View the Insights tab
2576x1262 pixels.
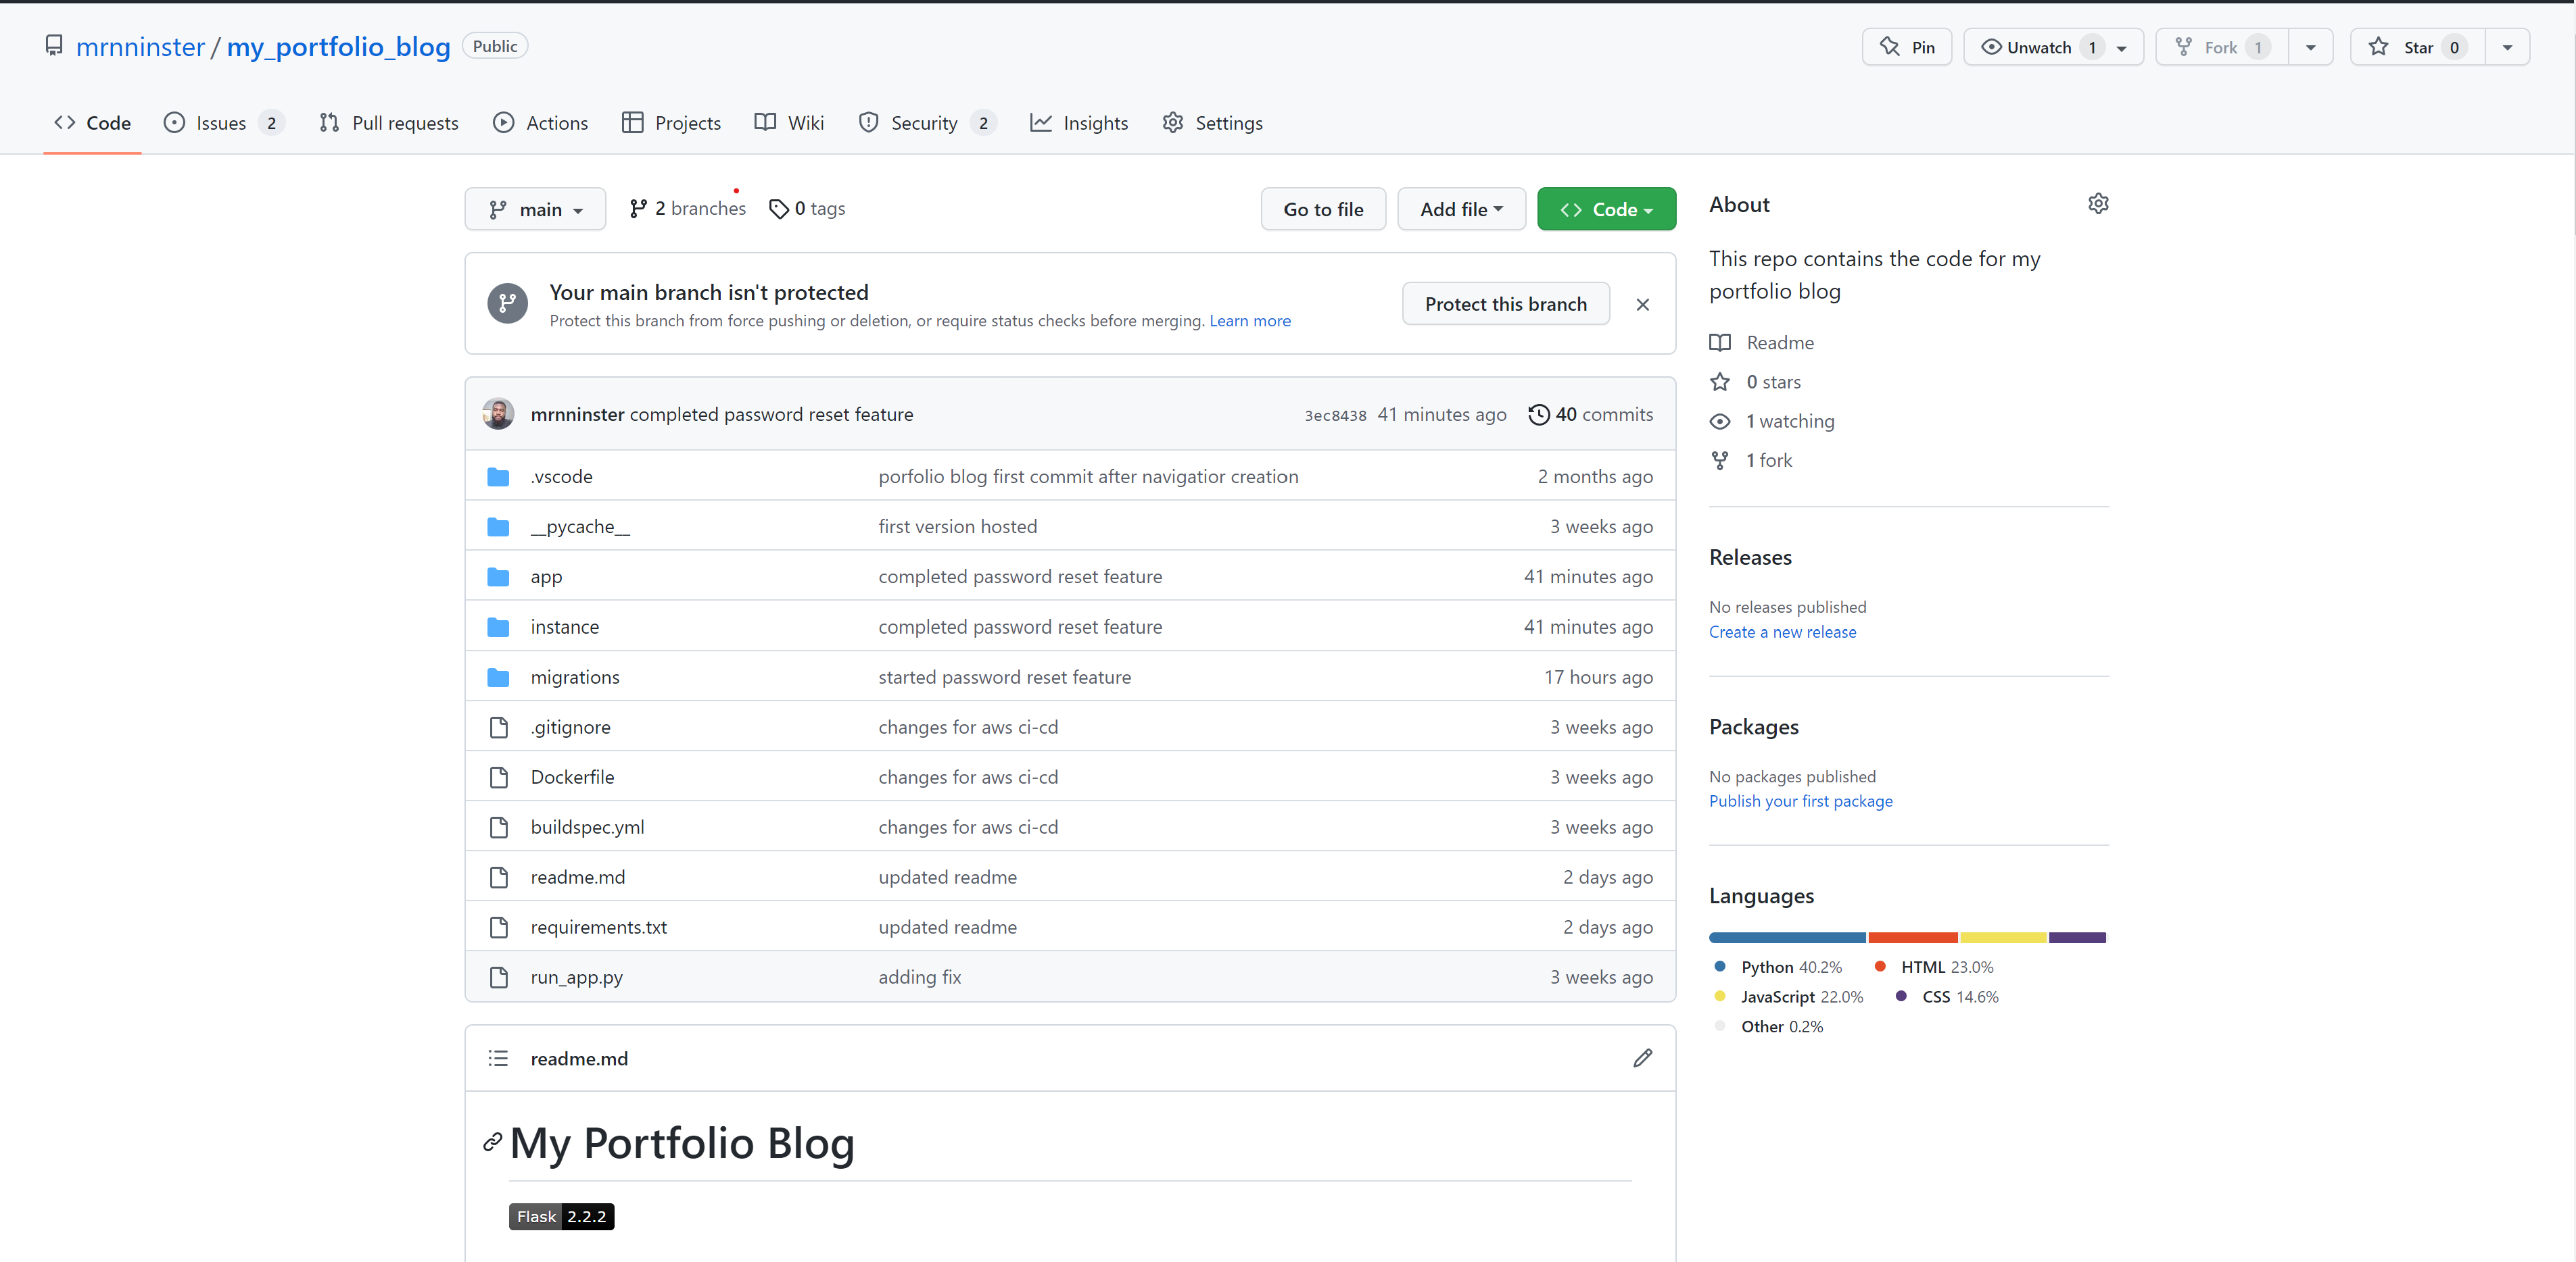click(x=1079, y=123)
